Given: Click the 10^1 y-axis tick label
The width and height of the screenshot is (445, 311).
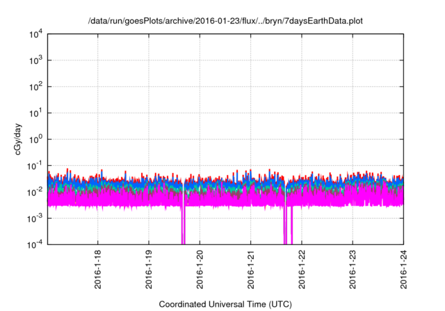Looking at the screenshot, I should pyautogui.click(x=35, y=113).
